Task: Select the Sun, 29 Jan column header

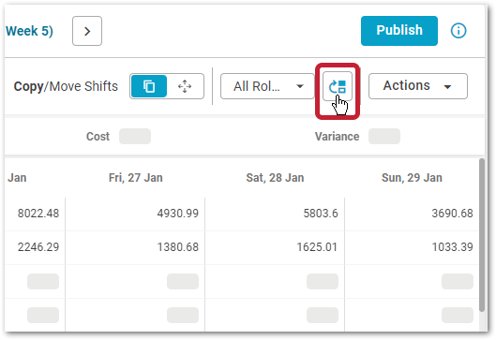Action: [412, 178]
